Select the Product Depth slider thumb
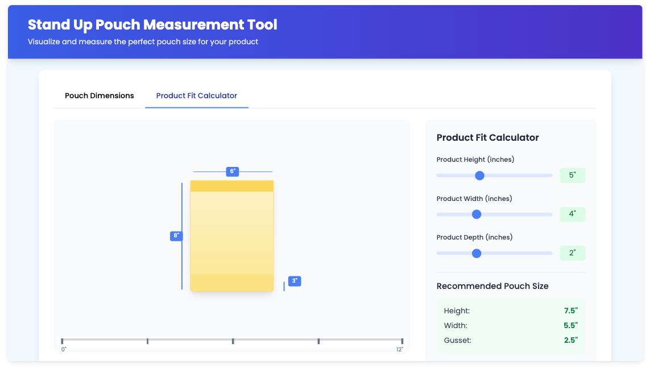 coord(476,253)
